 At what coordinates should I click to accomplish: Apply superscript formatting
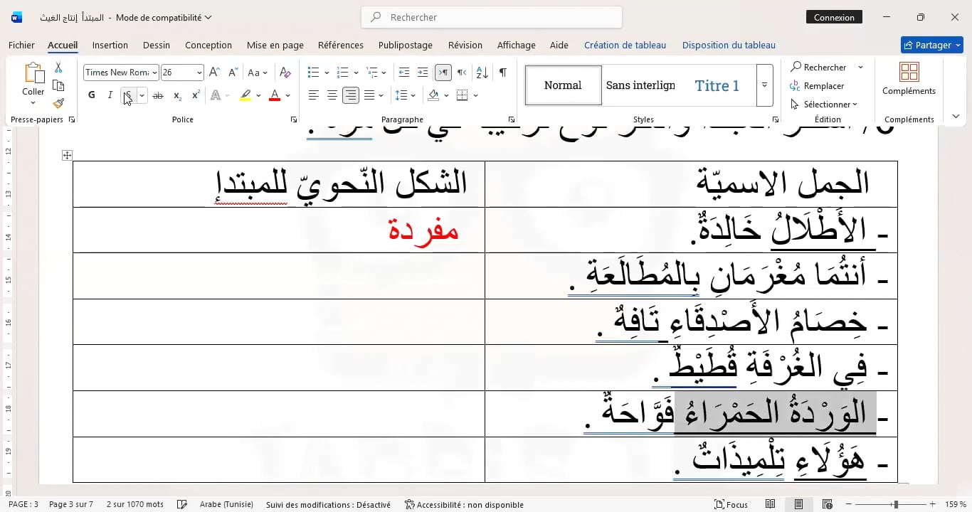point(196,95)
